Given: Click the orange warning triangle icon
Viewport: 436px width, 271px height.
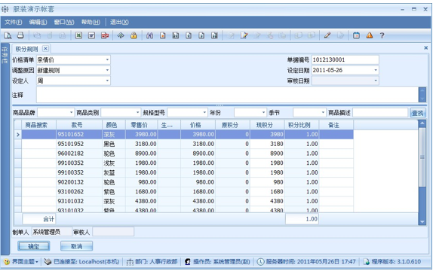Looking at the screenshot, I should [x=370, y=35].
